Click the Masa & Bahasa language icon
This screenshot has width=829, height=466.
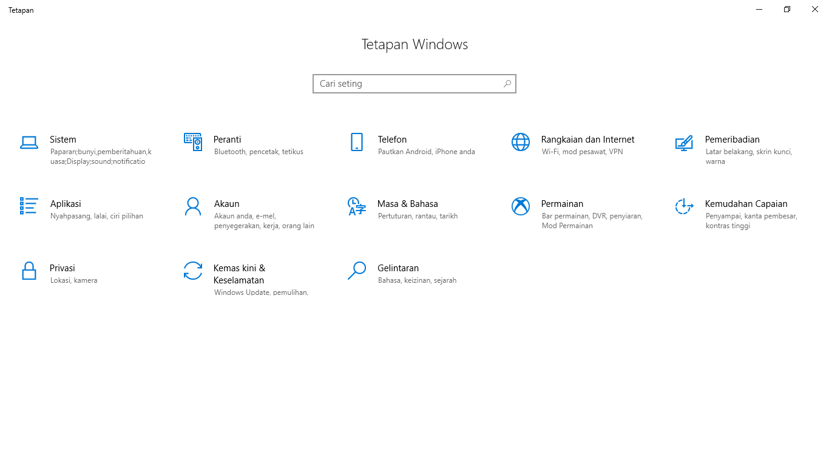point(357,206)
